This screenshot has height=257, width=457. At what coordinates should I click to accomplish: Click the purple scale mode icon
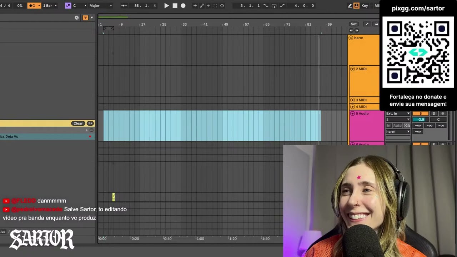coord(68,6)
